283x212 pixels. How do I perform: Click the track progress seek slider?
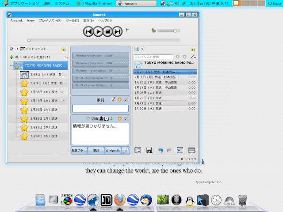coord(104,40)
